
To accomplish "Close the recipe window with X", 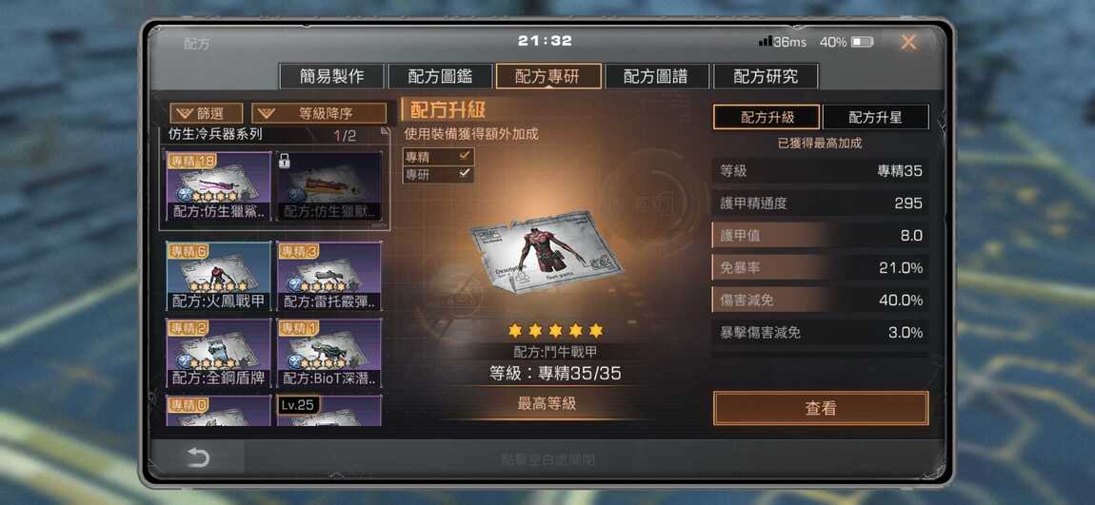I will 907,42.
